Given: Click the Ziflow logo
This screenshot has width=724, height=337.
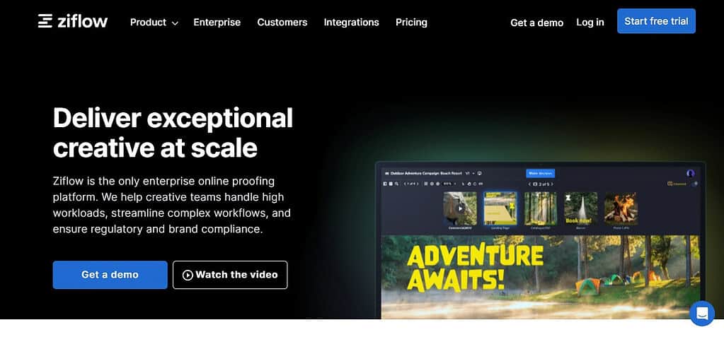Looking at the screenshot, I should [72, 21].
